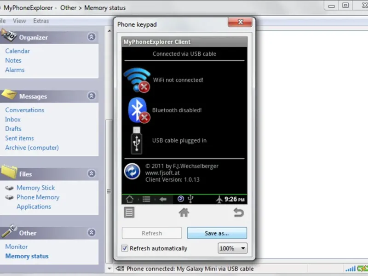Click the MyPhoneExplorer Client title bar
The width and height of the screenshot is (368, 276).
point(184,42)
